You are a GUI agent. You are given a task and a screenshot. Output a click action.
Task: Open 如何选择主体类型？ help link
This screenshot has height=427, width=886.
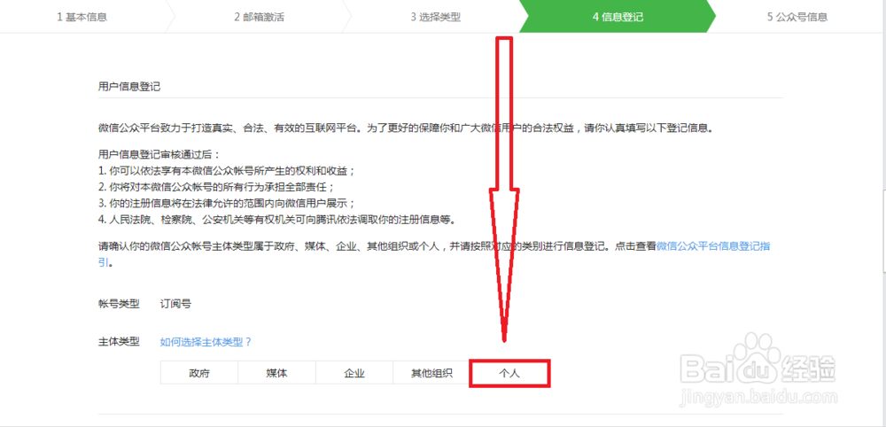[206, 342]
